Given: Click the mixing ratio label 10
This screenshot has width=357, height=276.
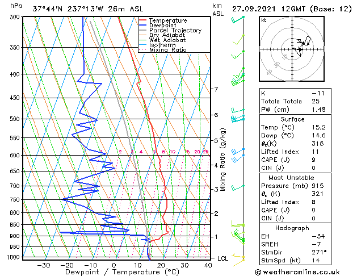Looking at the screenshot, I should (x=173, y=152).
